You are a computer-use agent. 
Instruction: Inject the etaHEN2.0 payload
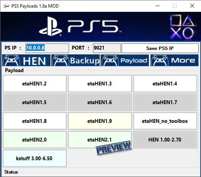click(35, 140)
